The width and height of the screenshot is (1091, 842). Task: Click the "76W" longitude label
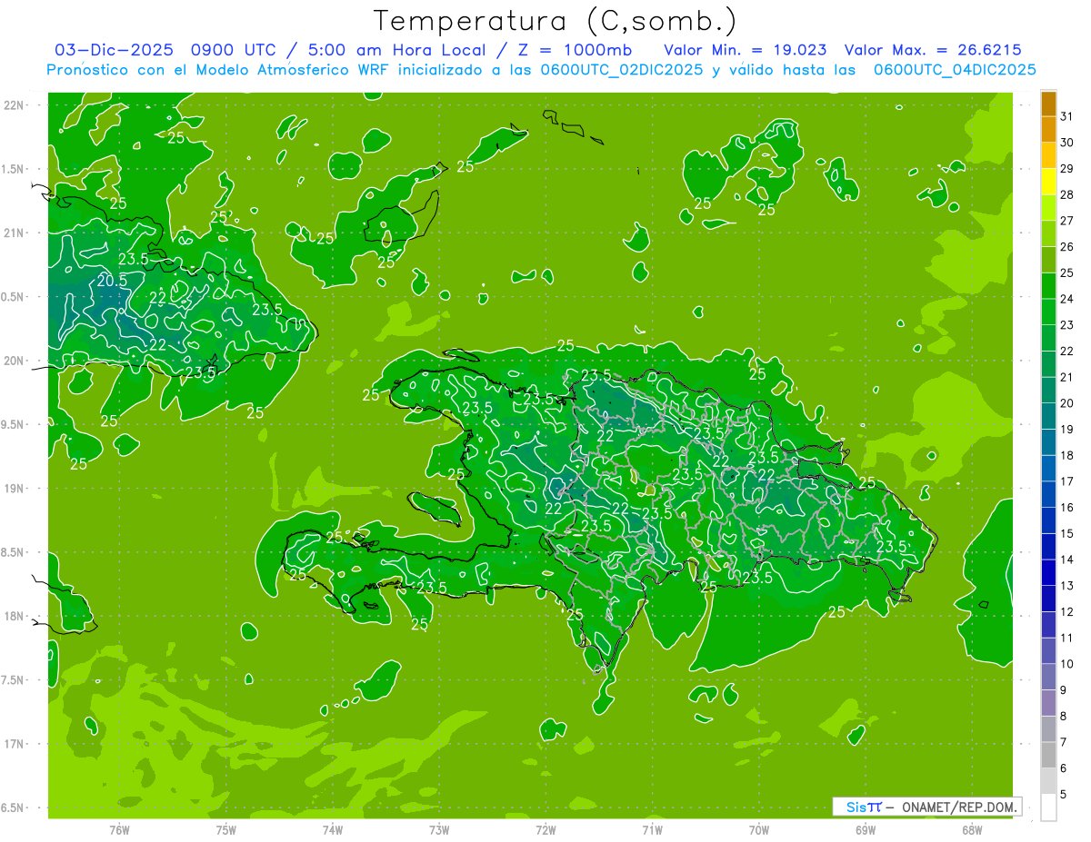(119, 830)
